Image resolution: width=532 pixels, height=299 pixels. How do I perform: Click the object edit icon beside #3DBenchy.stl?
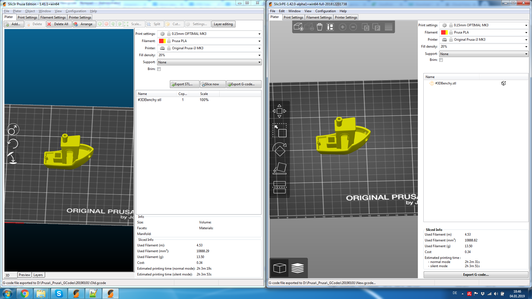pyautogui.click(x=503, y=83)
